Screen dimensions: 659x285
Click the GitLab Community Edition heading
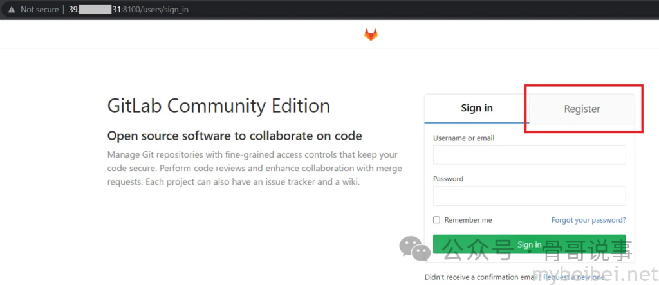coord(219,106)
